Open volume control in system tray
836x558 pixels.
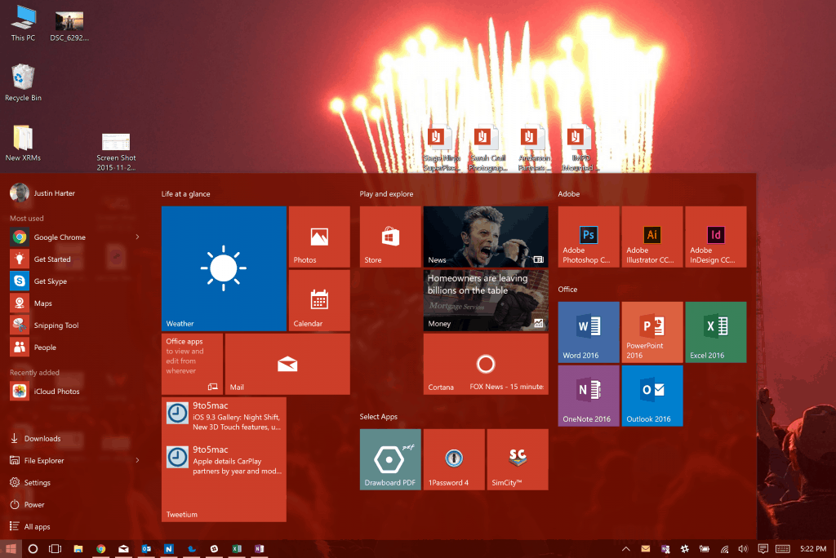pyautogui.click(x=743, y=549)
